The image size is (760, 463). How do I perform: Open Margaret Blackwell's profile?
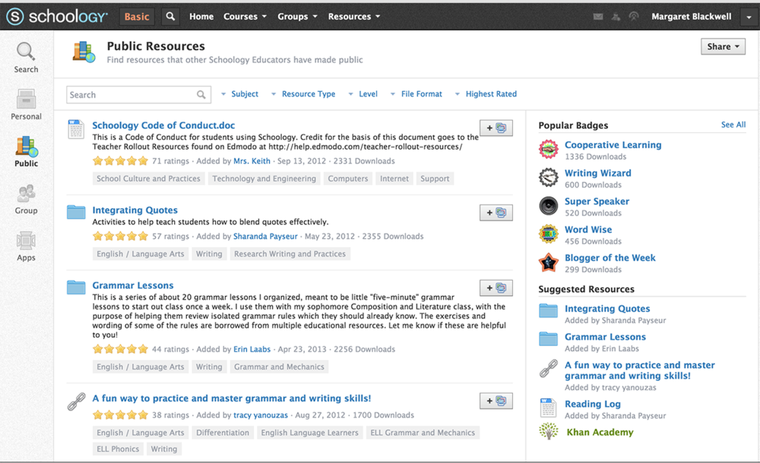coord(691,17)
